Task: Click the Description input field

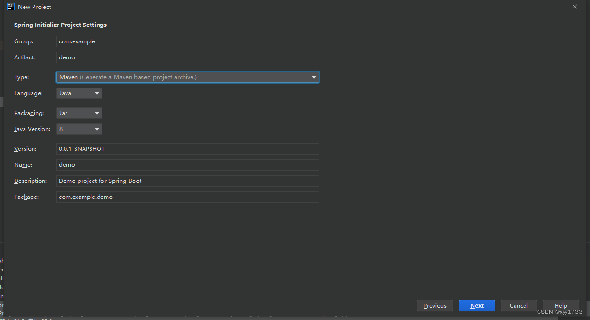Action: [188, 181]
